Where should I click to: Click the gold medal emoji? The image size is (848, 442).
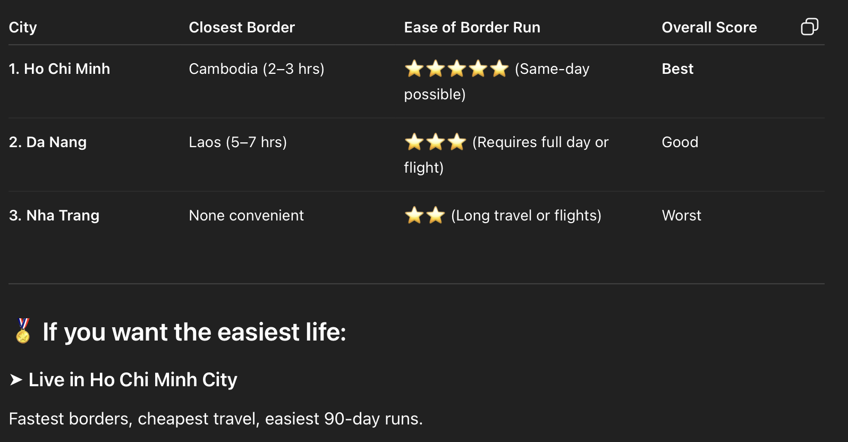23,331
